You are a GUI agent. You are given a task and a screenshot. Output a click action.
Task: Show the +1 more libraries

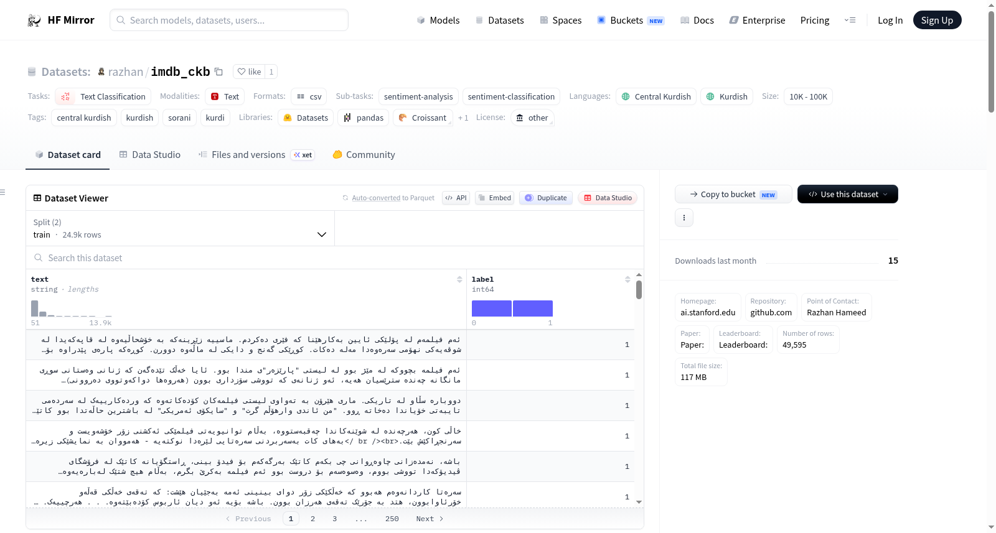tap(463, 118)
